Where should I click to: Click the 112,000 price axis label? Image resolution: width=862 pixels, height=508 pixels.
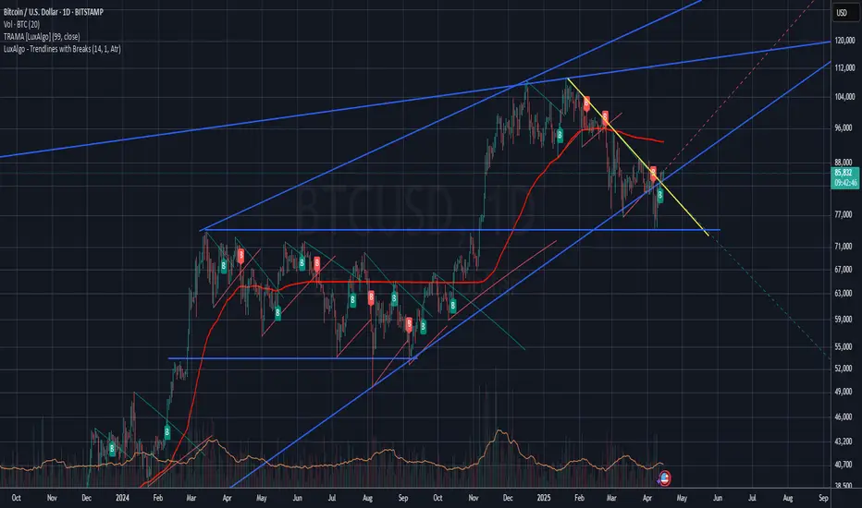(x=844, y=67)
